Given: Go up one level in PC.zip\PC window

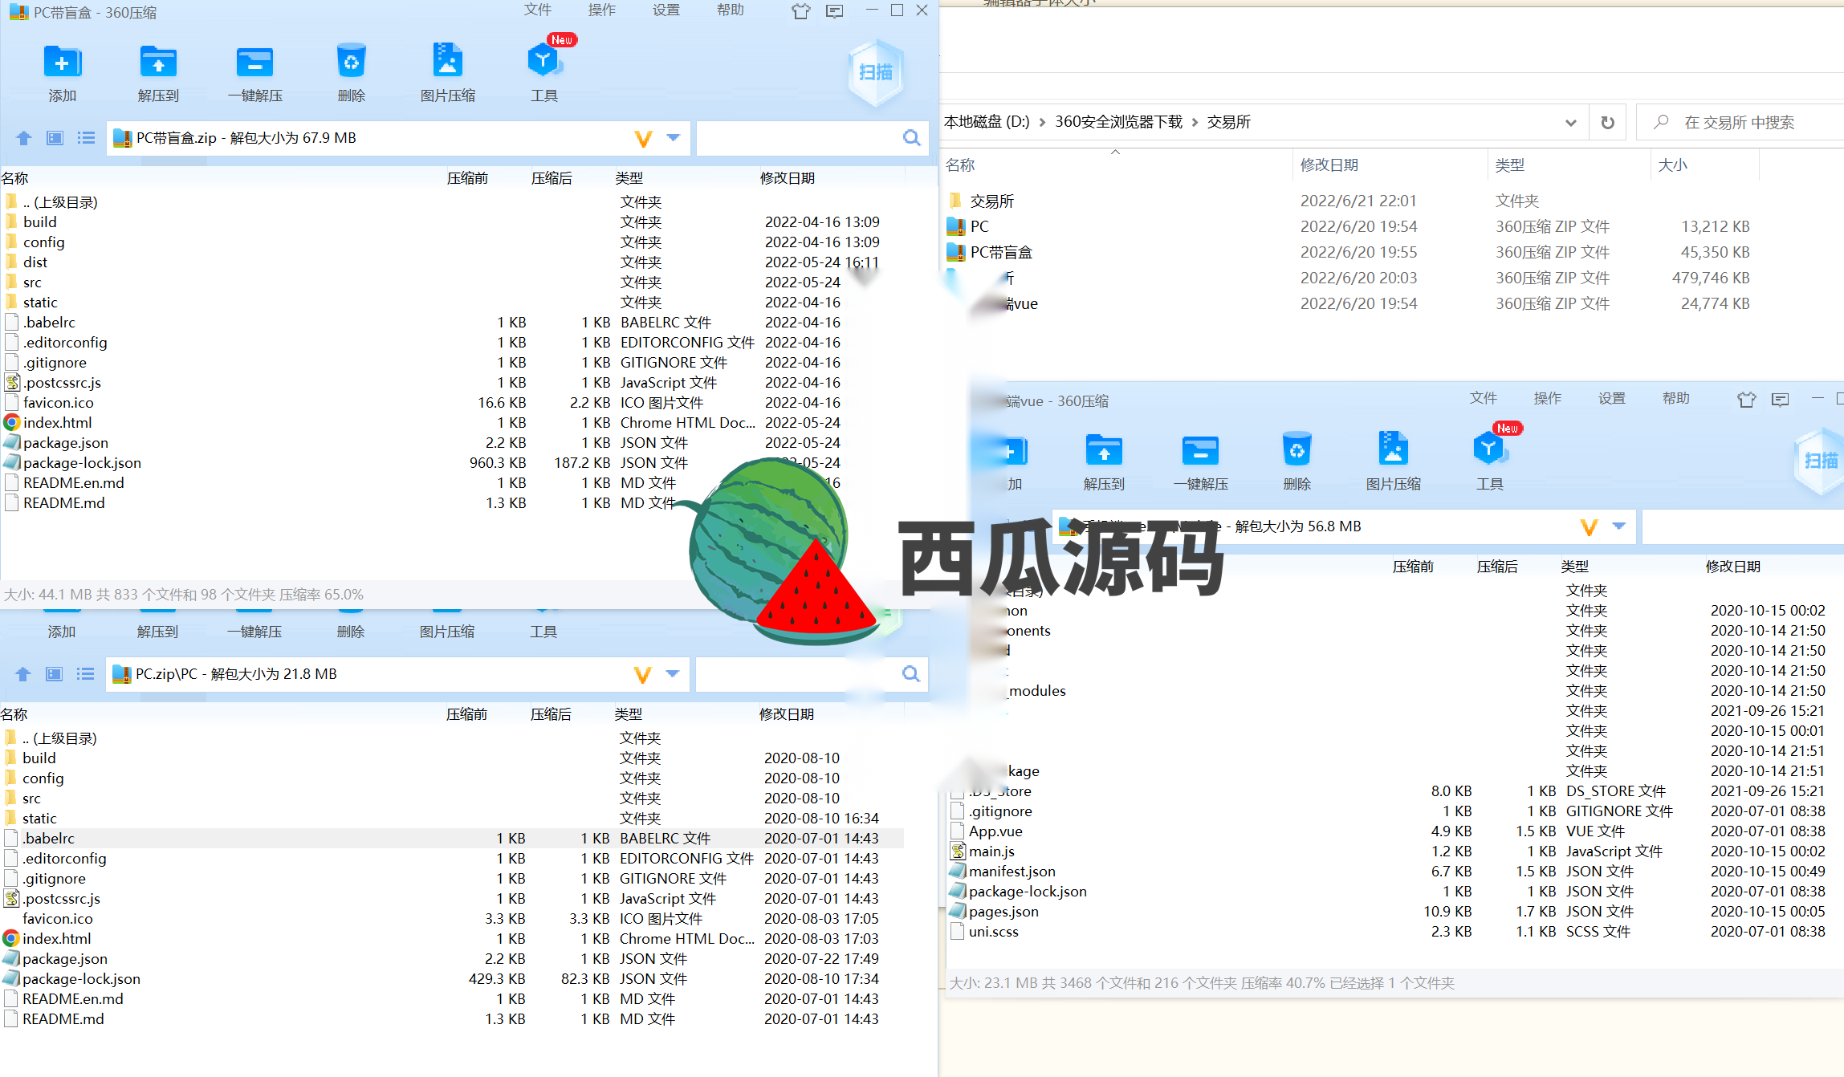Looking at the screenshot, I should (22, 674).
